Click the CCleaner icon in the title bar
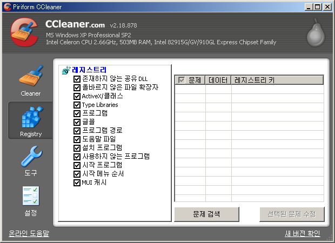Screen dimensions: 335x243 (x=7, y=7)
